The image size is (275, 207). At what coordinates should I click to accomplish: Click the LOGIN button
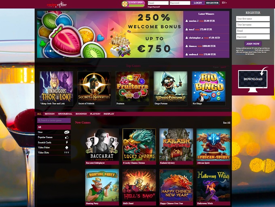[198, 3]
